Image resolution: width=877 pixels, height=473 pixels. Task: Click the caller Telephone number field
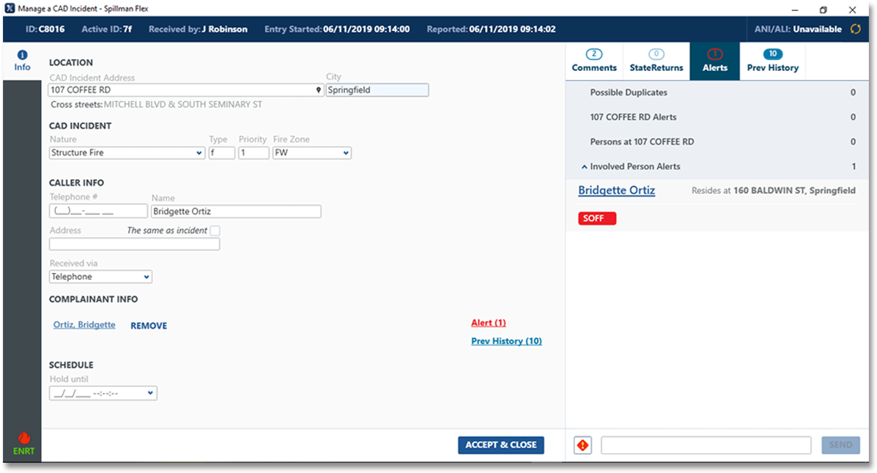coord(98,212)
